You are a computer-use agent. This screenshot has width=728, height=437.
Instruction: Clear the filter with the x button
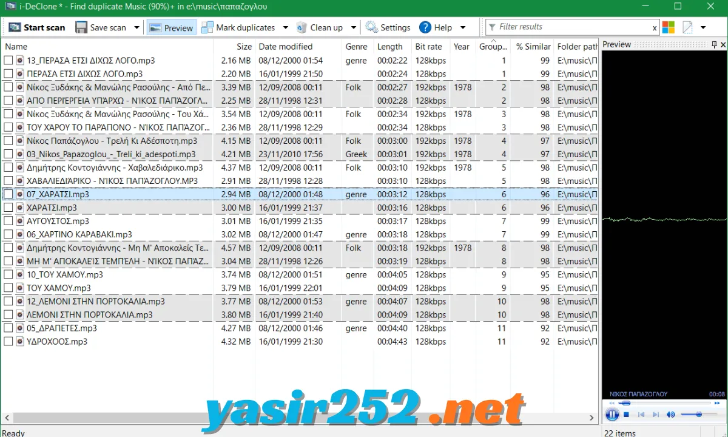coord(655,28)
